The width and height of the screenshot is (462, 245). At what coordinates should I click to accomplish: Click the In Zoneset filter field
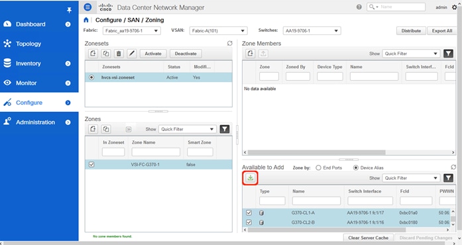[113, 152]
